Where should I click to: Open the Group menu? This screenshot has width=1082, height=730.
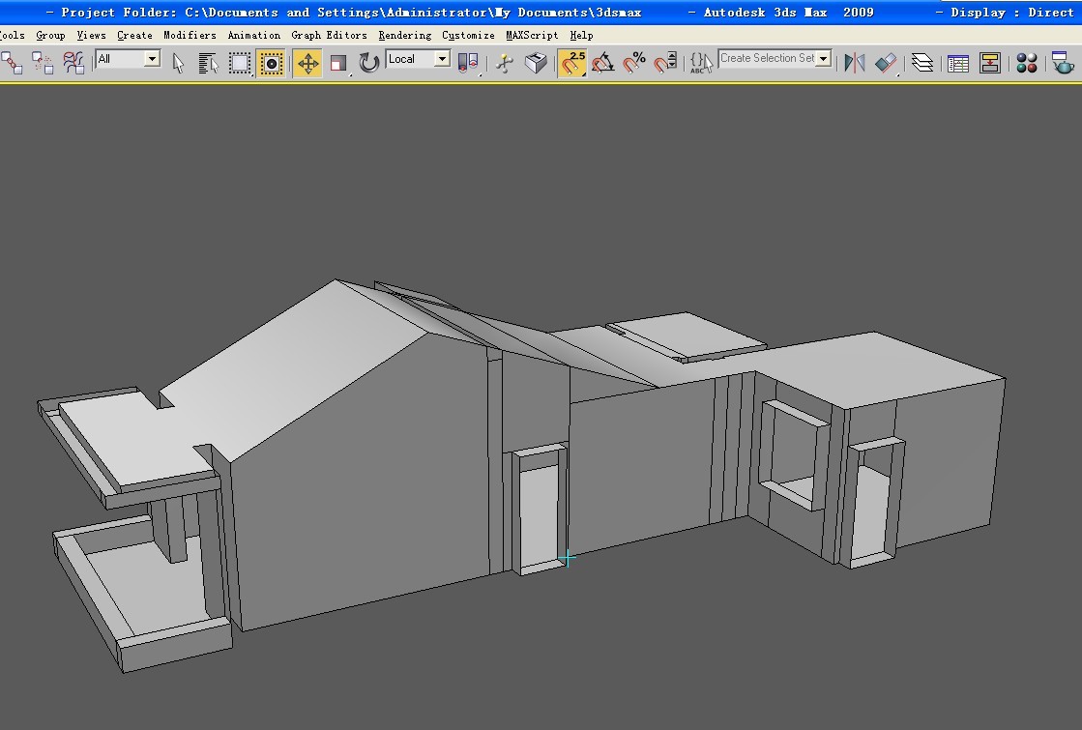click(50, 35)
